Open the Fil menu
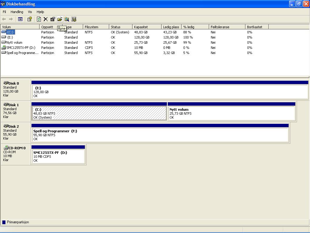This screenshot has width=310, height=233. (x=5, y=12)
